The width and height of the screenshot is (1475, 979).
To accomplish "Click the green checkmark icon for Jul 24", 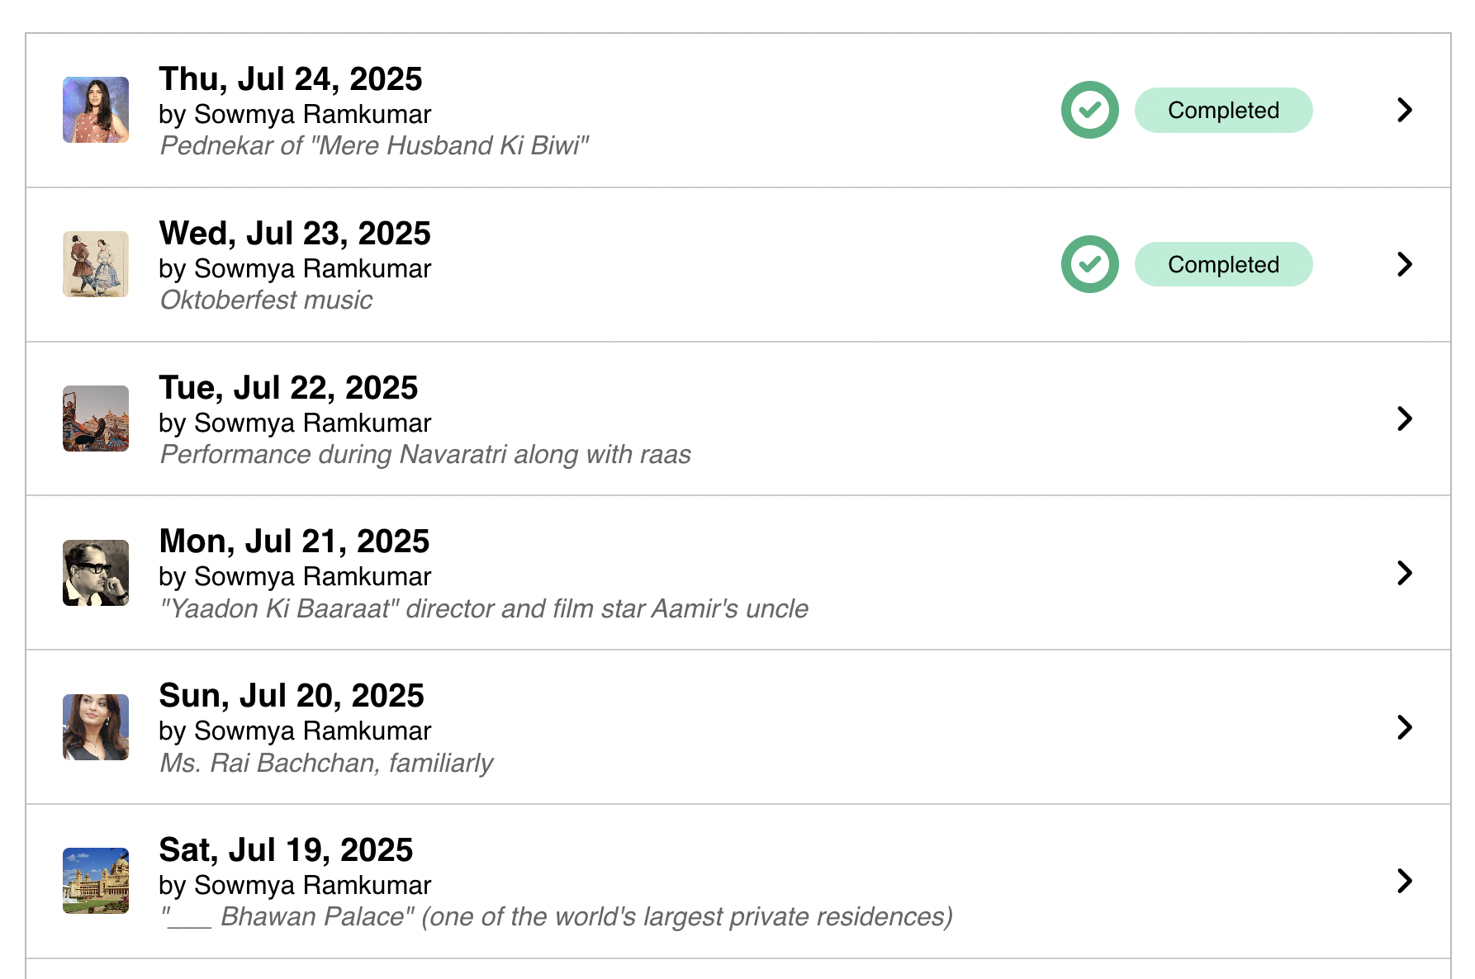I will 1089,110.
